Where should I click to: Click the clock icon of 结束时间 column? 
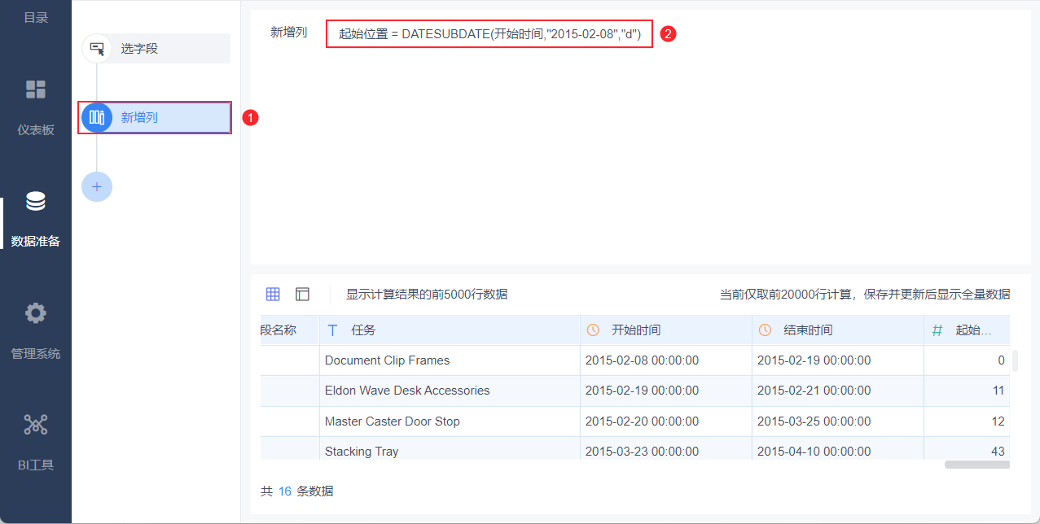(x=765, y=330)
